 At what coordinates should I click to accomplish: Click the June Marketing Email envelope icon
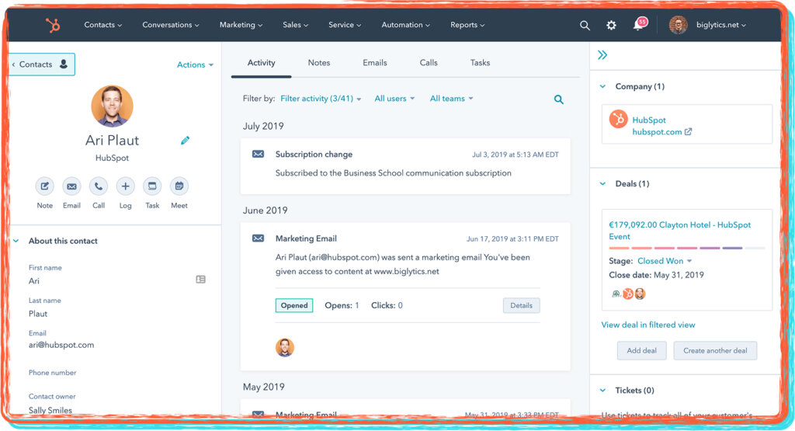[258, 238]
